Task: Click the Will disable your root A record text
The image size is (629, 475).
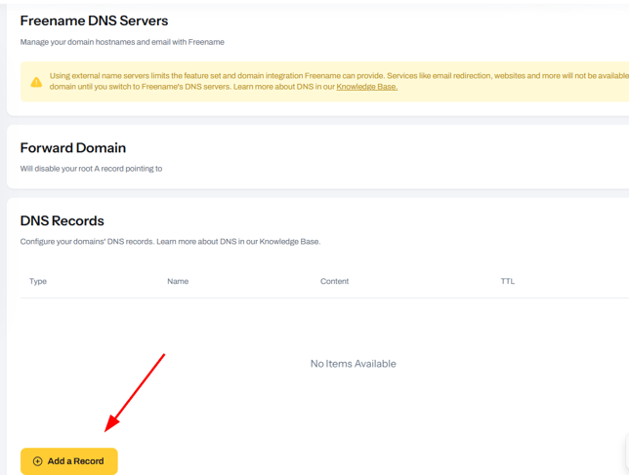Action: (91, 169)
